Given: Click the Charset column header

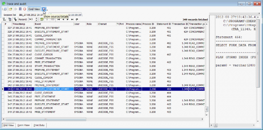Looking at the screenshot, I should point(107,24).
